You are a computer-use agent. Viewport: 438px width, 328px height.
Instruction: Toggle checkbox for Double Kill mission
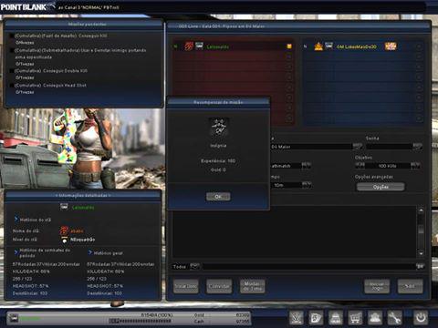12,71
